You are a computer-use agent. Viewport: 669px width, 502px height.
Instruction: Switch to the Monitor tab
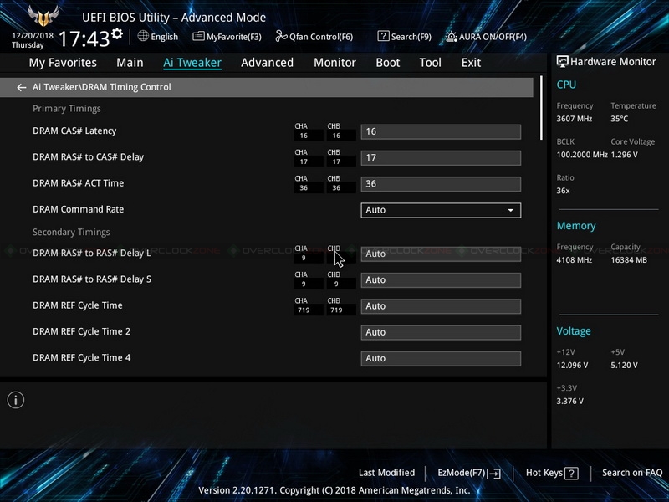click(x=335, y=63)
